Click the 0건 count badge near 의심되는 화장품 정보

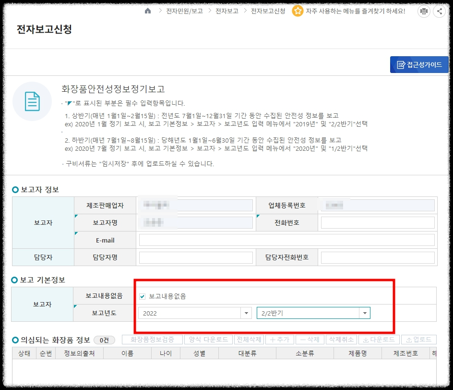coord(104,340)
